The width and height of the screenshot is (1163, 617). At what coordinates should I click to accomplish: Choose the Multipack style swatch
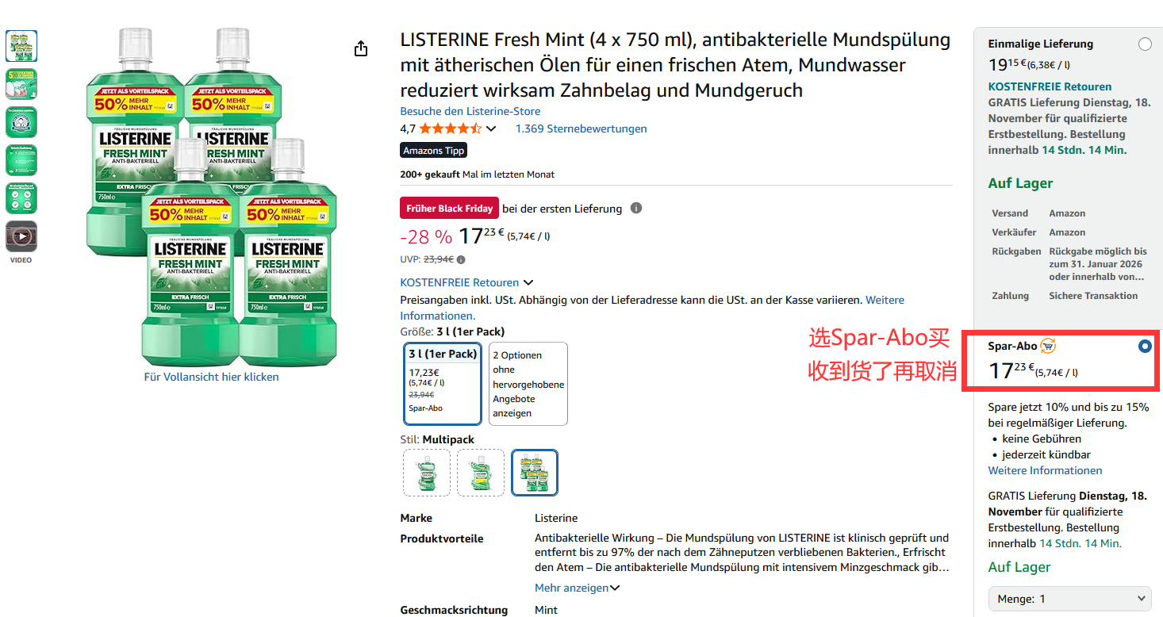pos(535,473)
